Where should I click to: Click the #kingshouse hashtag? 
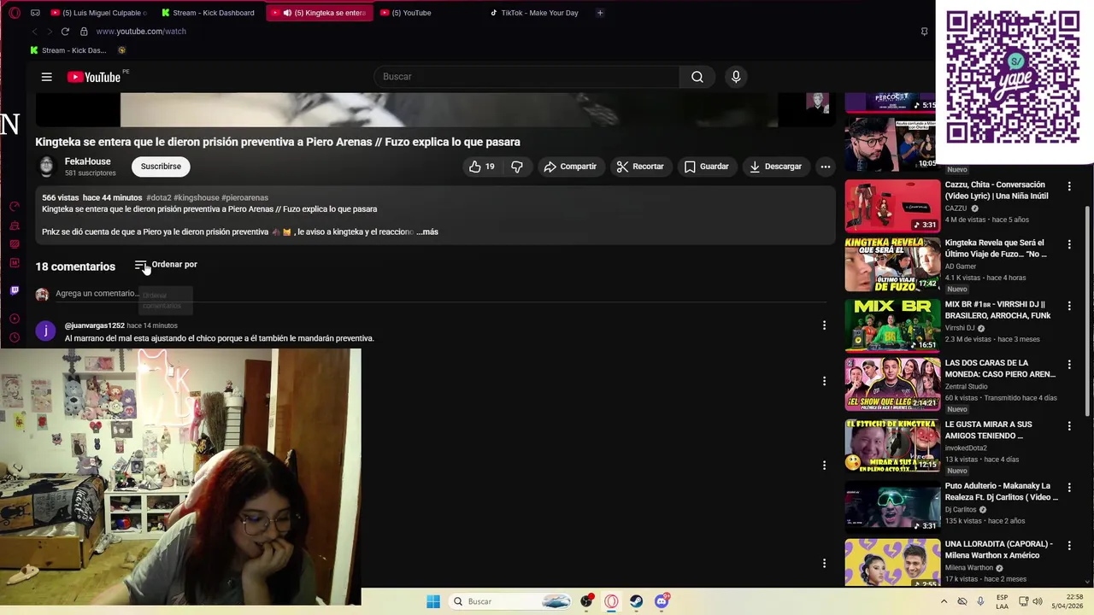pos(196,197)
